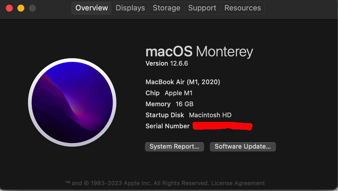Viewport: 338px width, 191px height.
Task: Click the Memory 16 GB line
Action: 169,104
